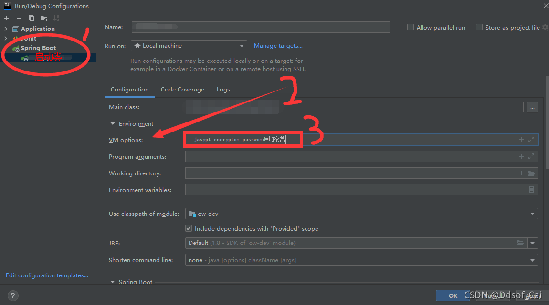Focus the Environment variables field
Image resolution: width=549 pixels, height=305 pixels.
(x=361, y=190)
